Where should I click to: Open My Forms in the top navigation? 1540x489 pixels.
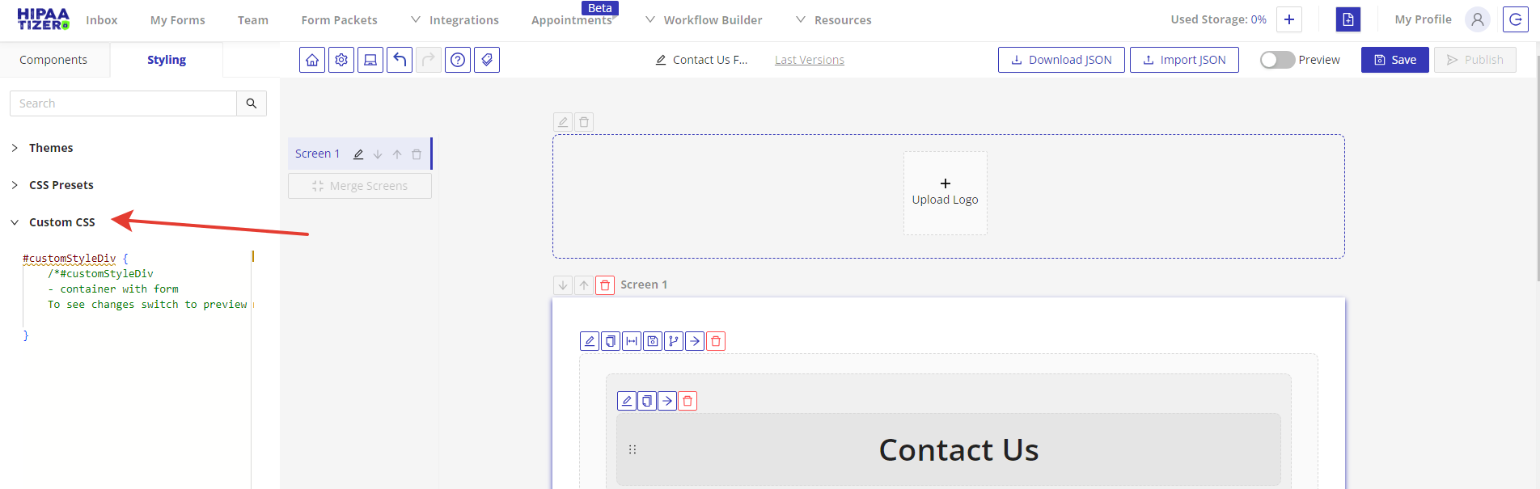point(177,20)
